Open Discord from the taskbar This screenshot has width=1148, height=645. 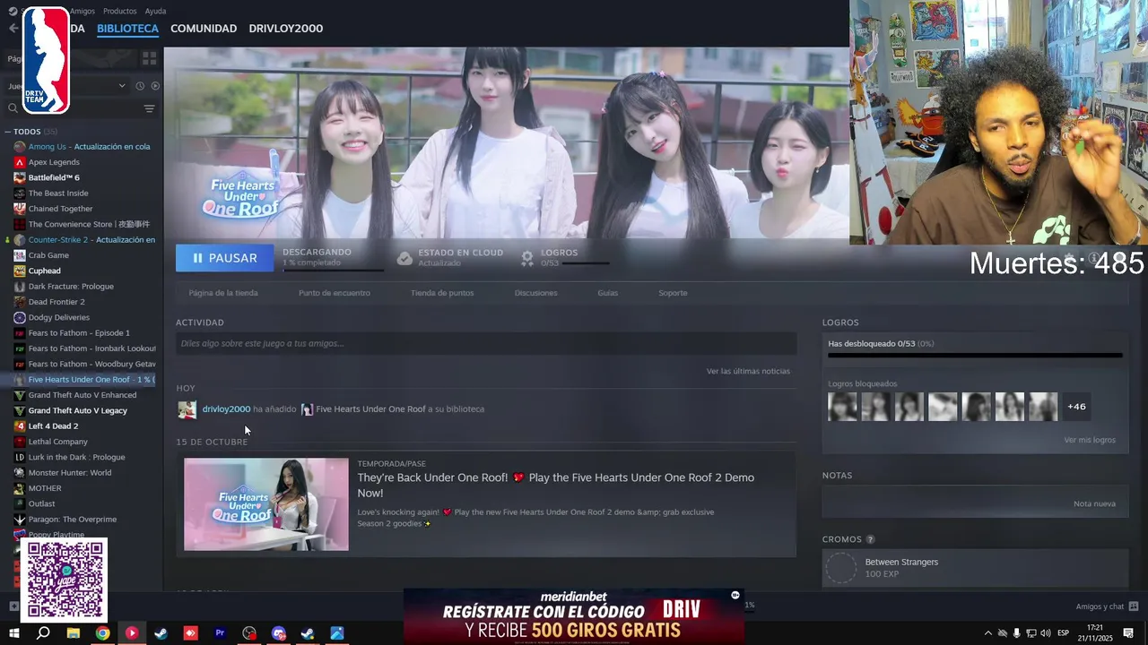pos(278,633)
